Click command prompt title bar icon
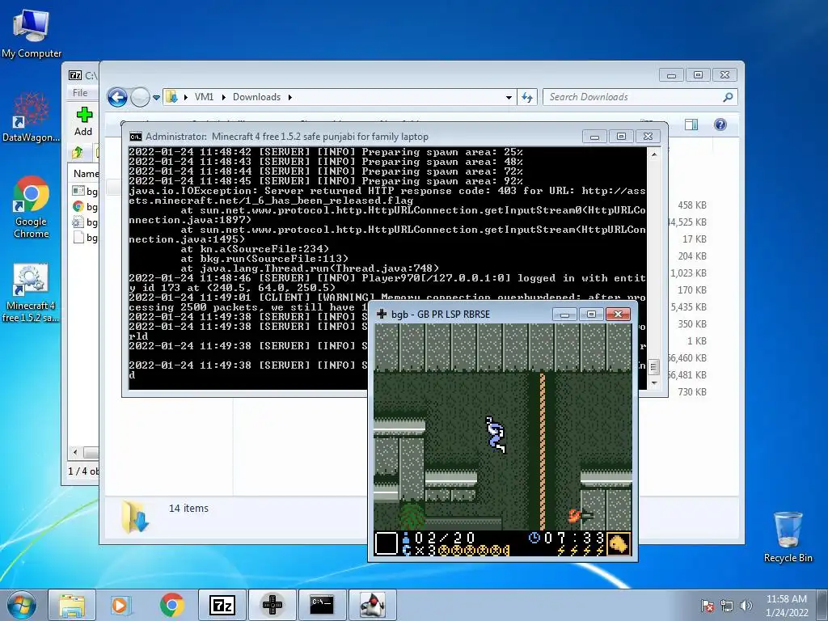Screen dimensions: 828x621 (136, 137)
